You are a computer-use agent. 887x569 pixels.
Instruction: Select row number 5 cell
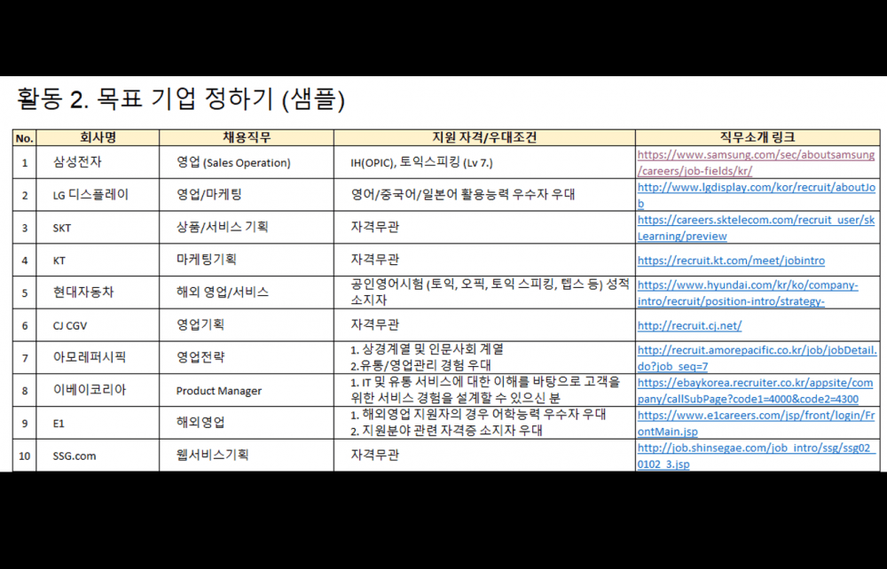tap(24, 292)
